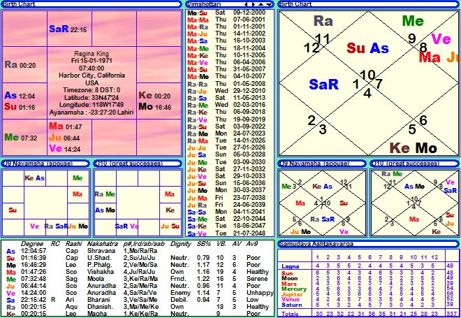
Task: Select the Ma-Ma dasha row dated 07-06-2001
Action: [x=227, y=20]
